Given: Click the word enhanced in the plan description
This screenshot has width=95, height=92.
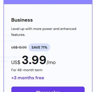Looking at the screenshot, I should (x=68, y=29).
